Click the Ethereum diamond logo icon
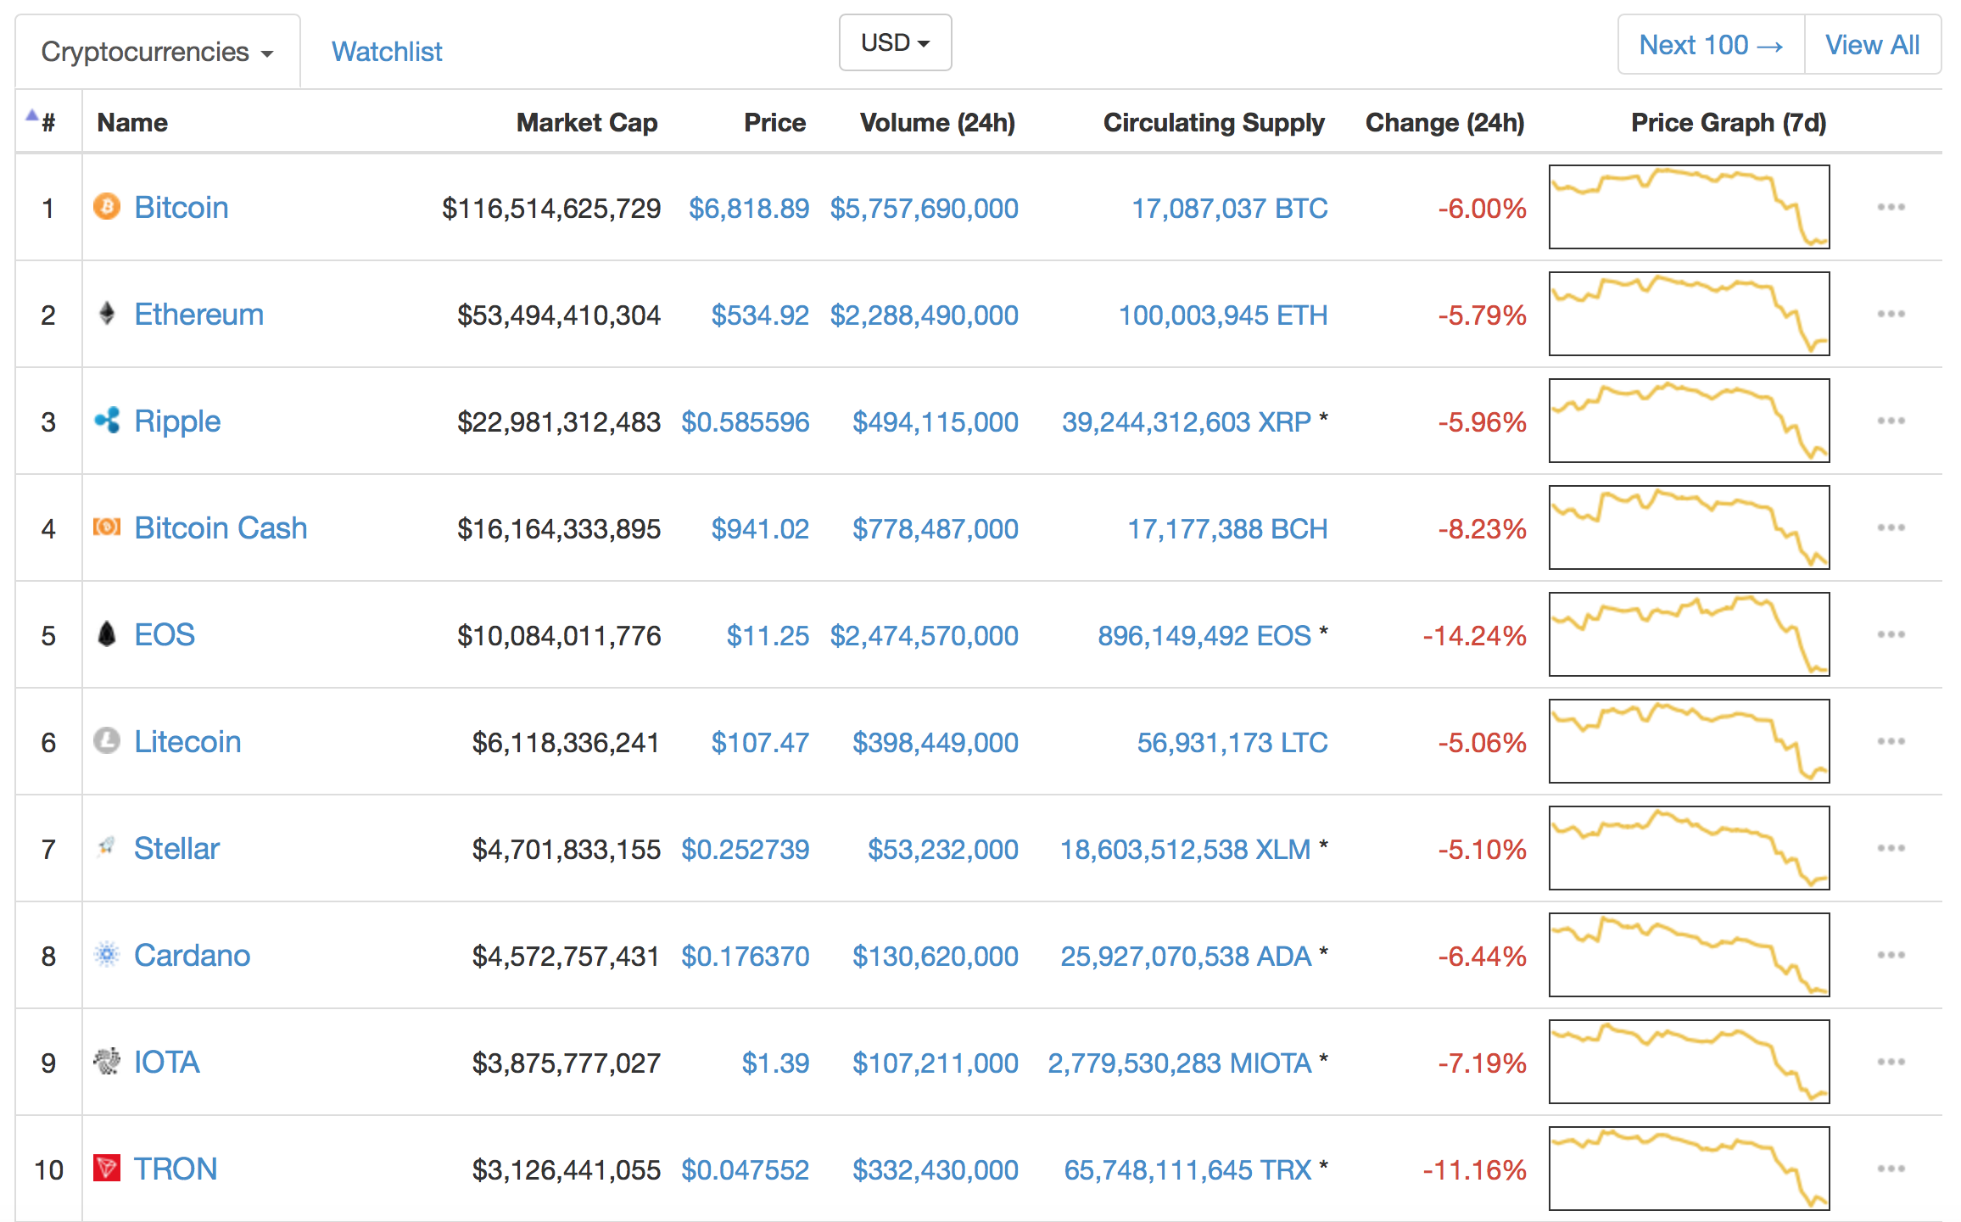 106,314
